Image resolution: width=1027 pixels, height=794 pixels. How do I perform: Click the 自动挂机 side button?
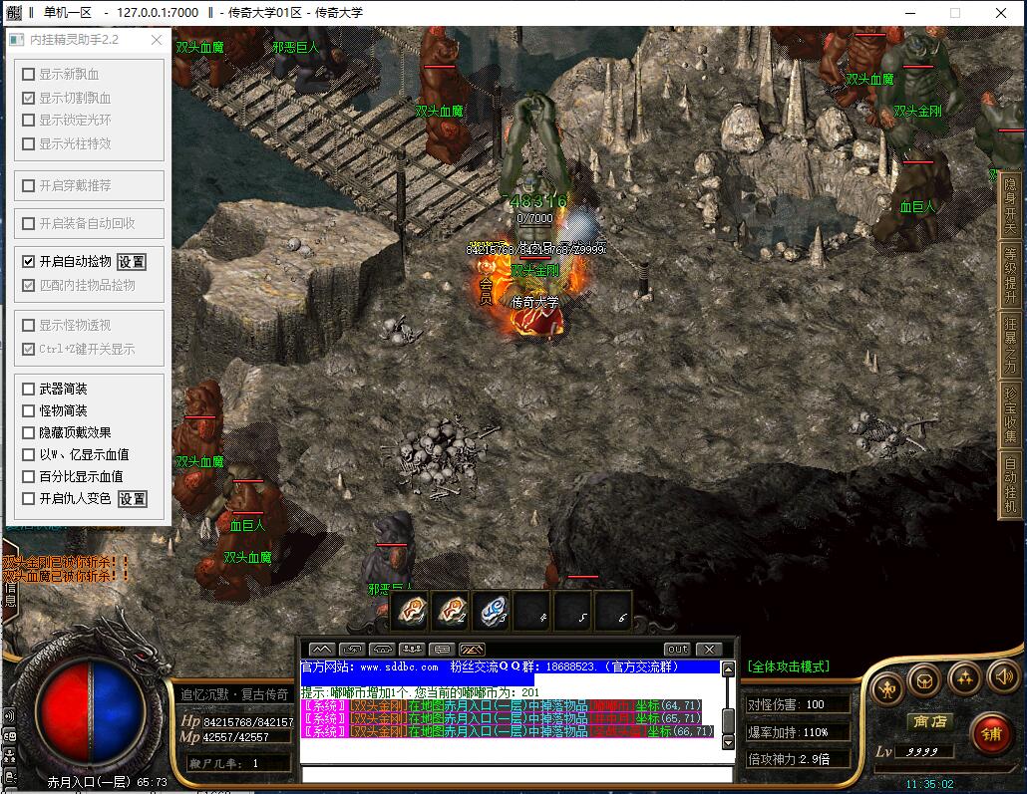click(1011, 484)
